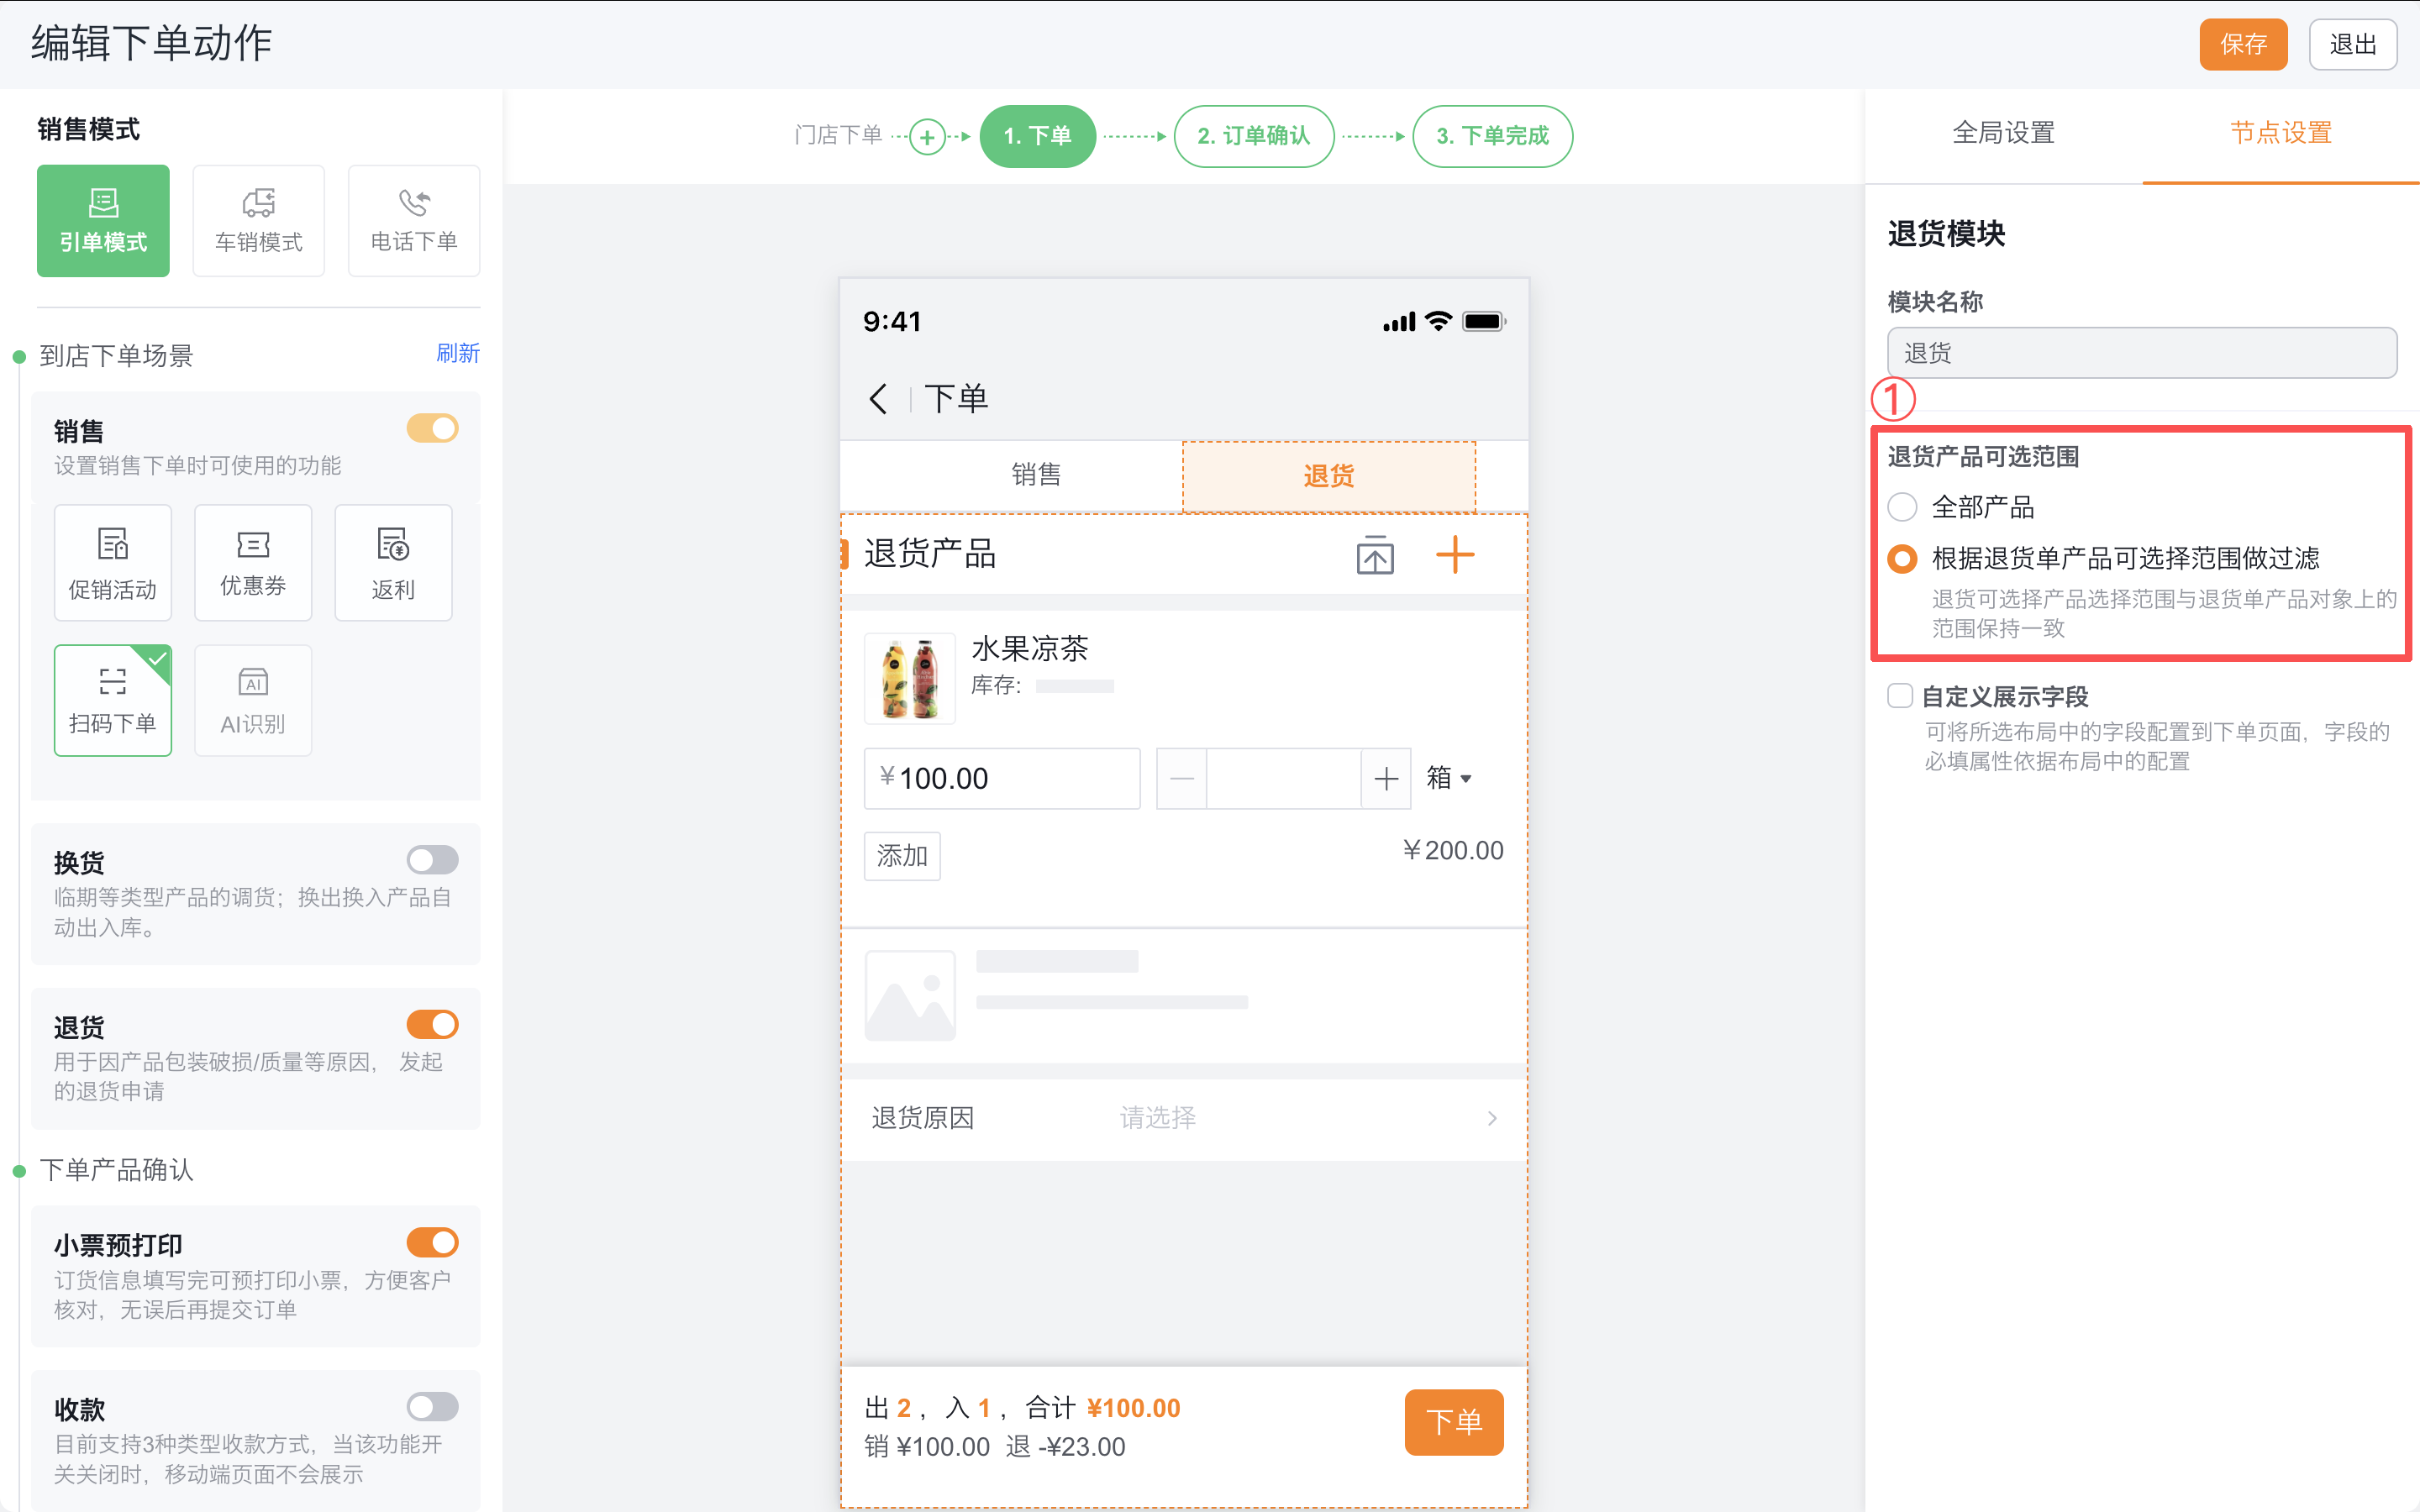Click the 模块名称 input showing 退货
Viewport: 2420px width, 1512px height.
[2140, 352]
